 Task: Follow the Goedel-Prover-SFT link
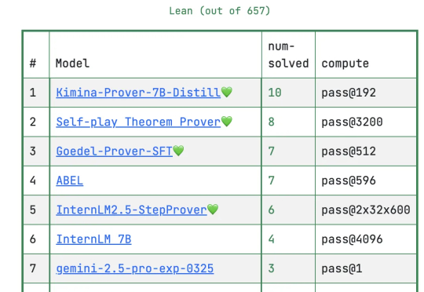(114, 151)
